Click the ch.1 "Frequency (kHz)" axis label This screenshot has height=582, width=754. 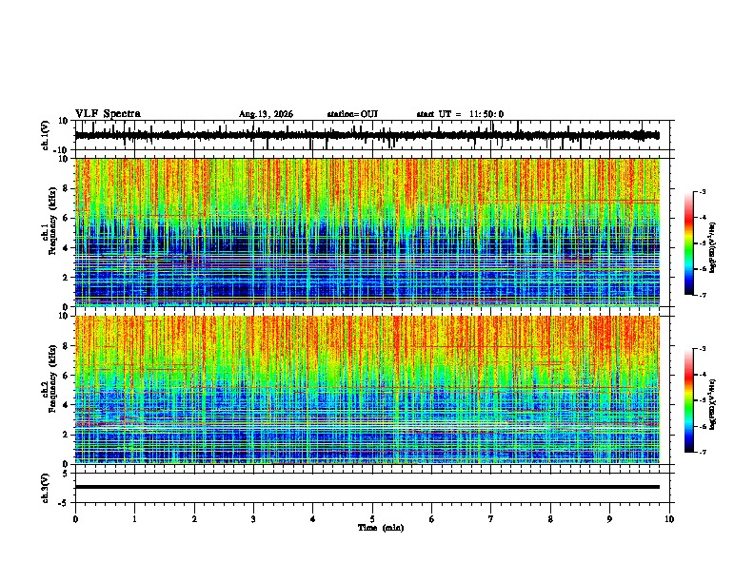(52, 221)
